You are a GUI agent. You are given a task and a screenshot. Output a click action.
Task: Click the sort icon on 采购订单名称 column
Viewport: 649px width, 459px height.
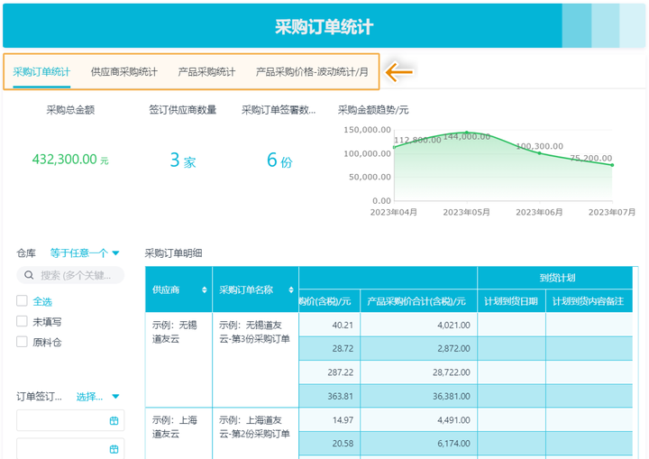pos(290,289)
